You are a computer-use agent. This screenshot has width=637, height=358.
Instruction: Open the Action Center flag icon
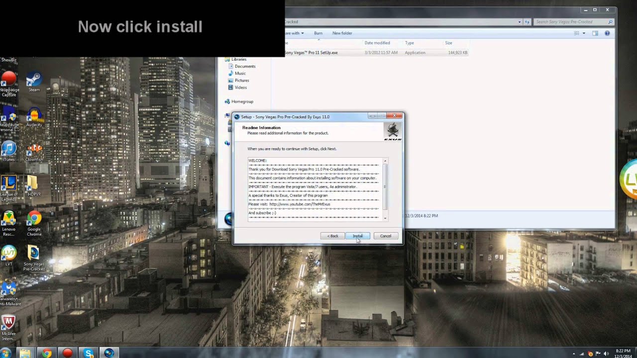[x=598, y=353]
